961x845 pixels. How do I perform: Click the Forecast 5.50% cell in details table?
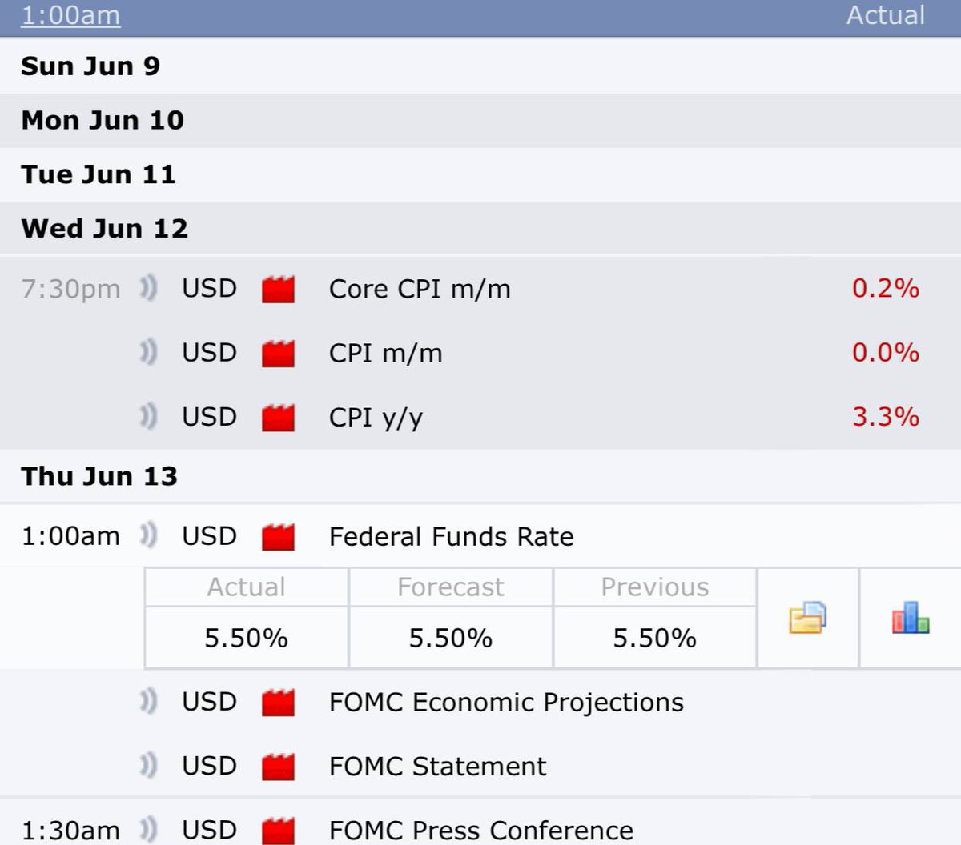tap(451, 638)
